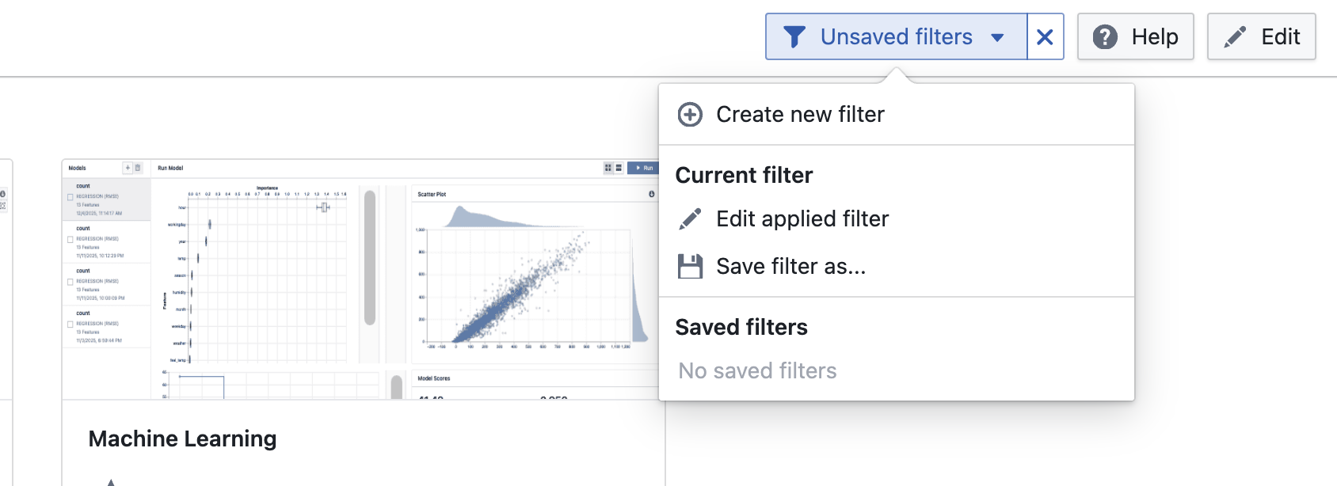The width and height of the screenshot is (1337, 486).
Task: Select Save filter as... menu item
Action: pyautogui.click(x=790, y=267)
